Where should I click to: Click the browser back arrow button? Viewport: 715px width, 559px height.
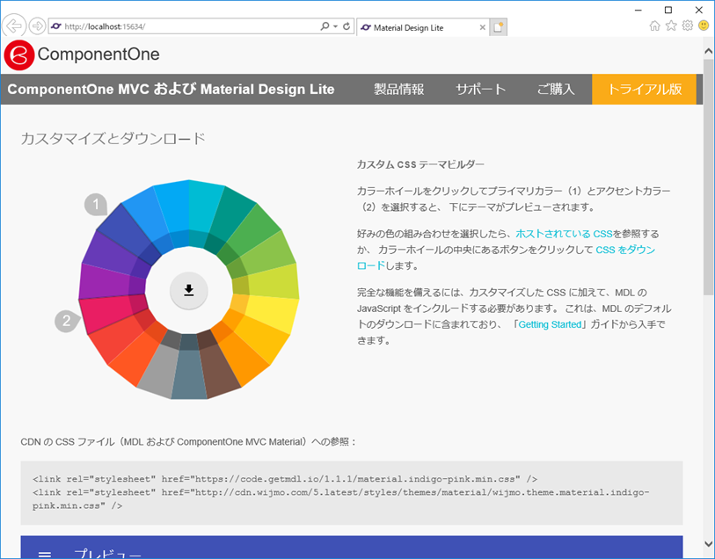[14, 25]
